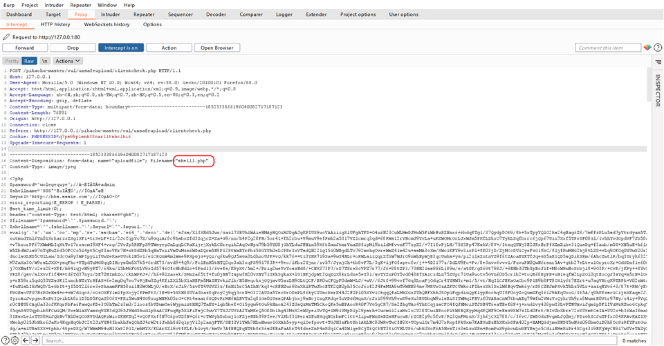Screen dimensions: 664x346
Task: Select the Intercept sub-tab
Action: point(17,25)
